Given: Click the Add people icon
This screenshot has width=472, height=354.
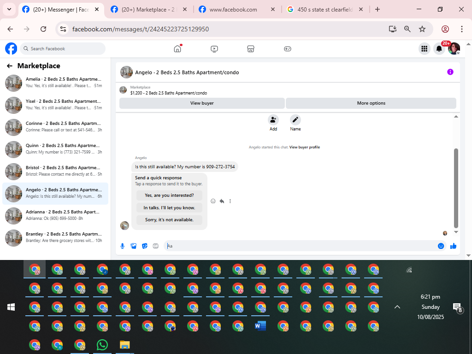Looking at the screenshot, I should (273, 120).
